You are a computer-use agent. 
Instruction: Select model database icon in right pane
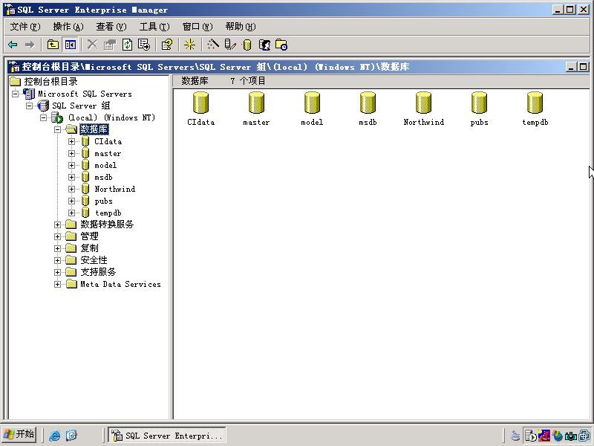[312, 103]
